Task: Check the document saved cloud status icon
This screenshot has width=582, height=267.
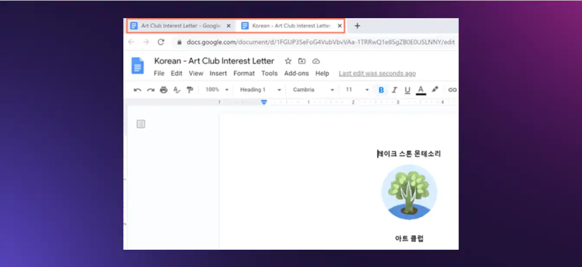Action: [x=316, y=61]
